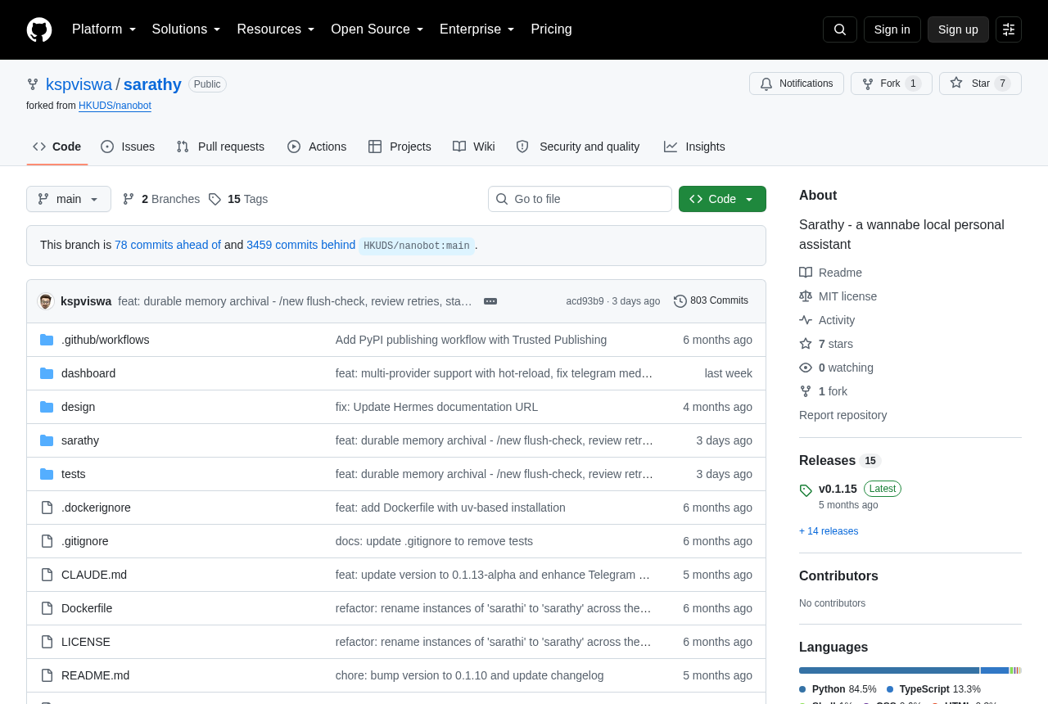
Task: Click the Sign in button
Action: [x=892, y=29]
